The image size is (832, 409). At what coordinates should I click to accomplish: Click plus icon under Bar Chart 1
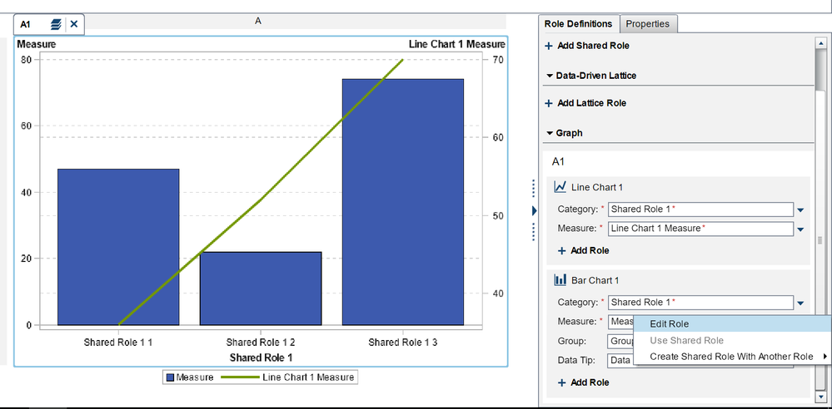(x=562, y=382)
